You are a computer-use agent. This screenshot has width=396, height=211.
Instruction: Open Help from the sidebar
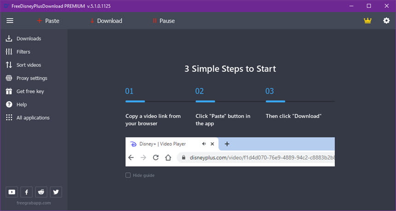tap(16, 105)
